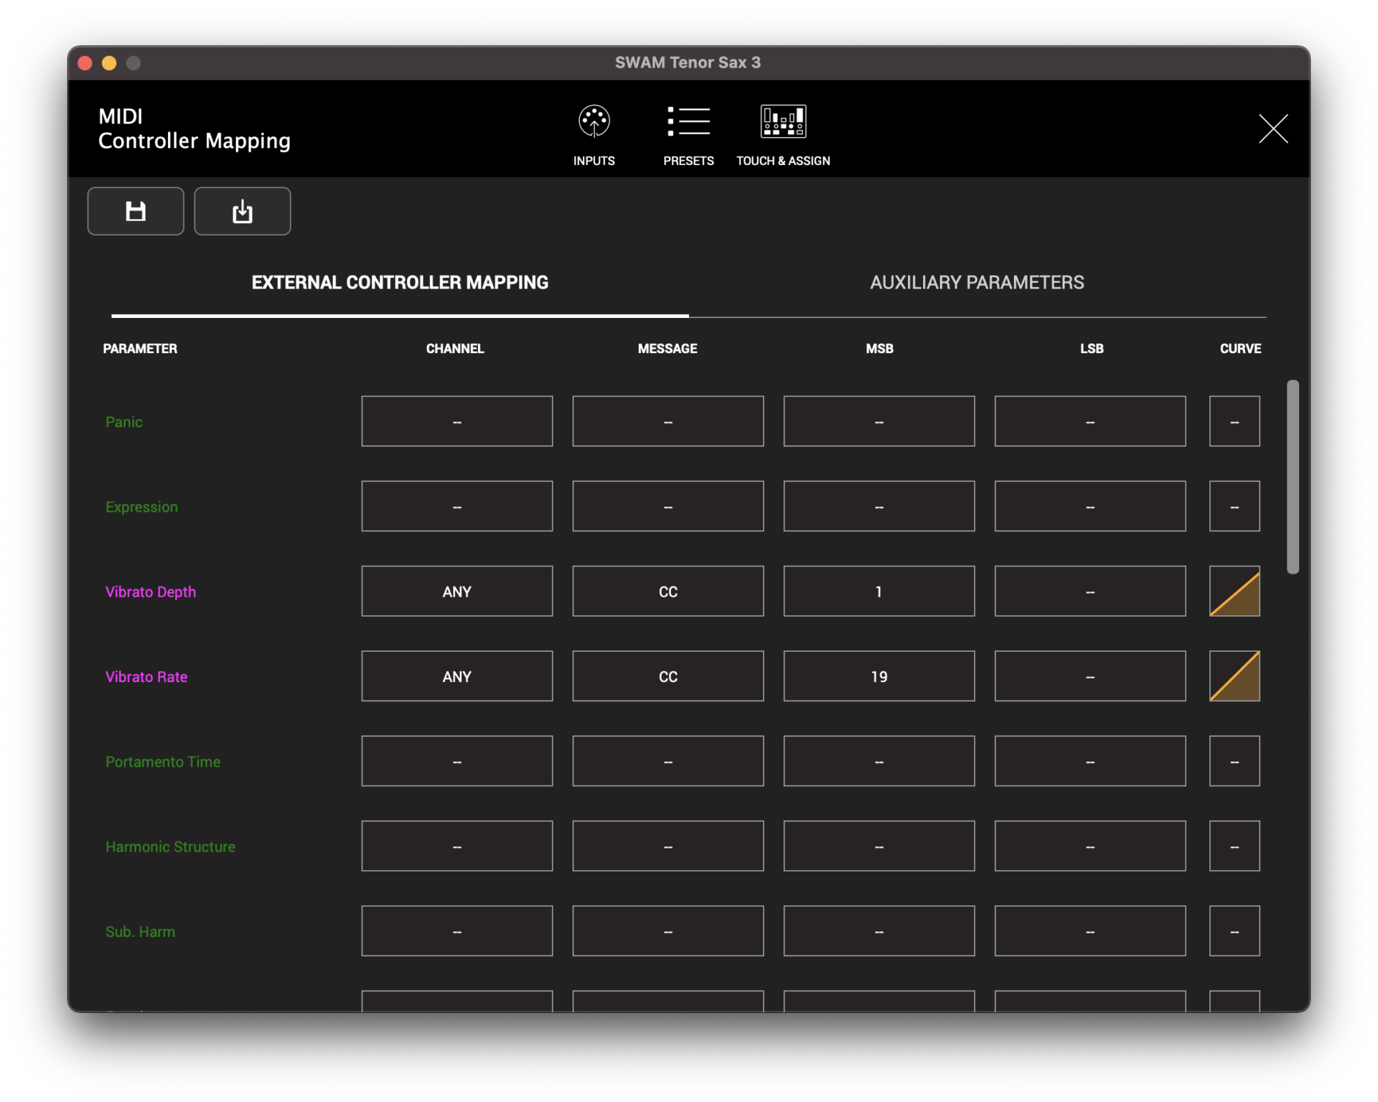The image size is (1378, 1102).
Task: Open the INPUTS panel
Action: [594, 135]
